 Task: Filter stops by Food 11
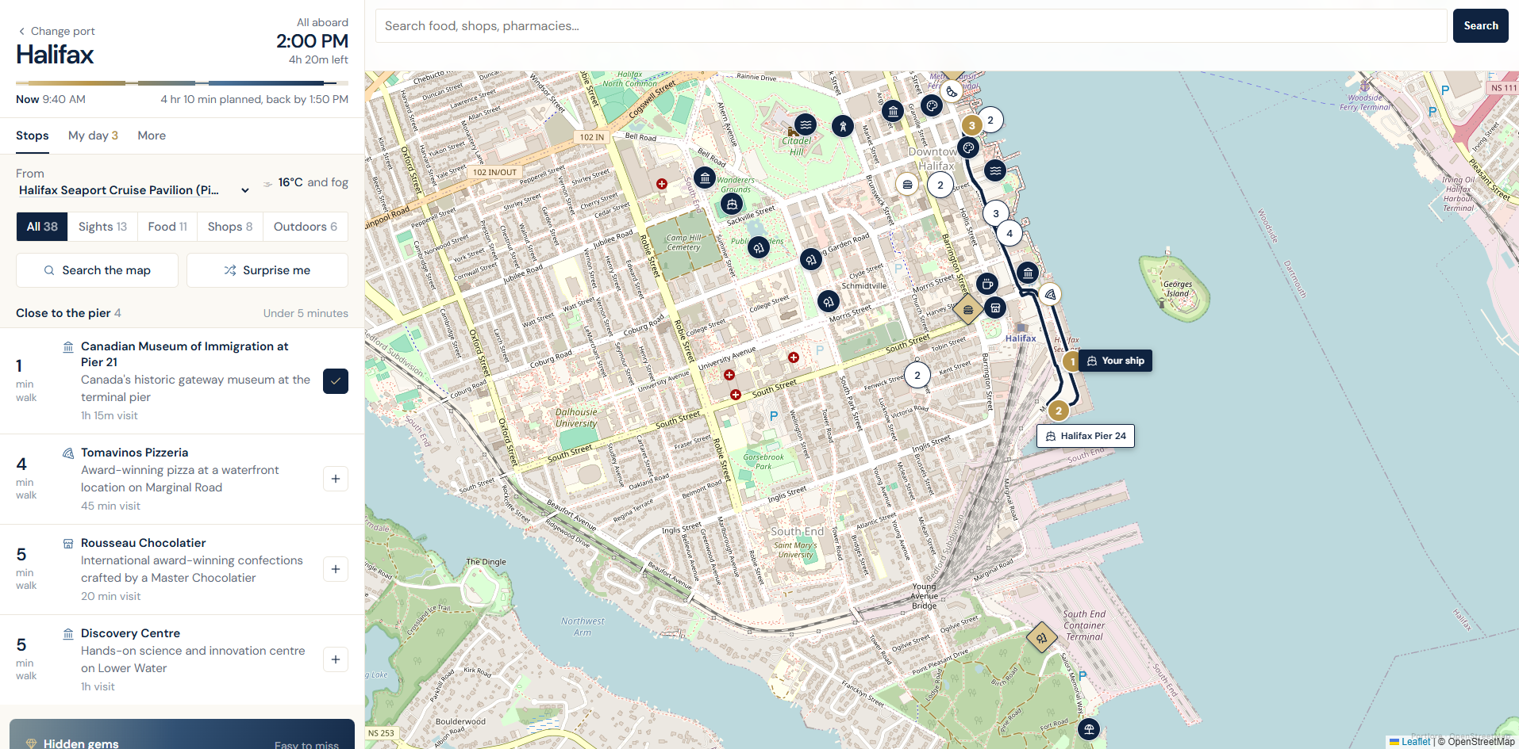click(167, 227)
